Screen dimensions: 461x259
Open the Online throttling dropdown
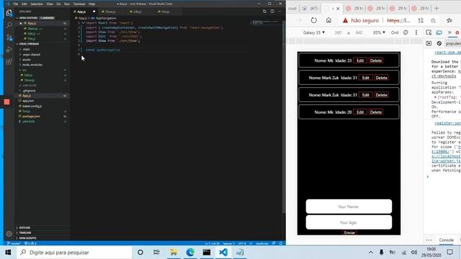pos(395,32)
